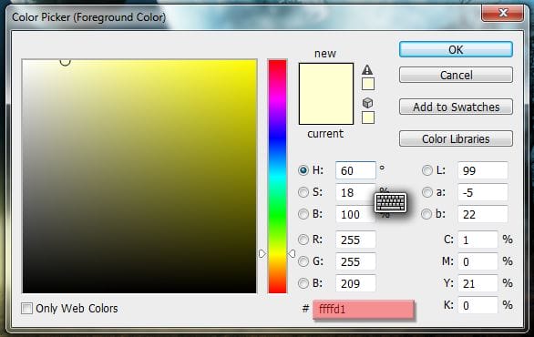The image size is (534, 337).
Task: Select the B blue radio button
Action: (303, 283)
